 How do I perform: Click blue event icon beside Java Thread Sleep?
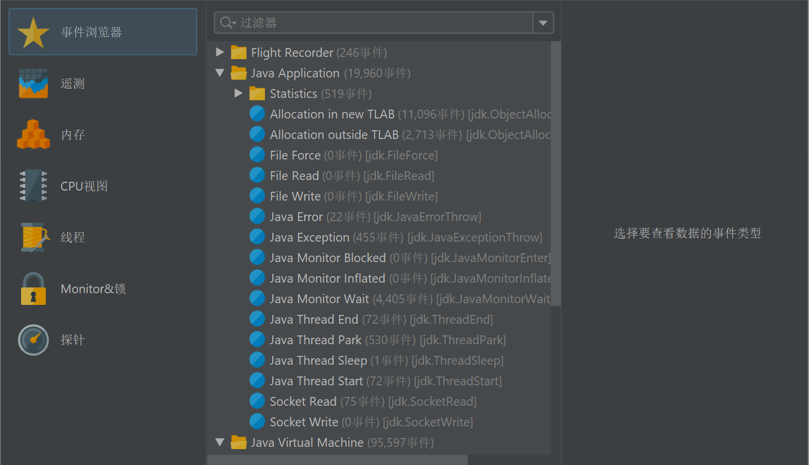tap(257, 360)
